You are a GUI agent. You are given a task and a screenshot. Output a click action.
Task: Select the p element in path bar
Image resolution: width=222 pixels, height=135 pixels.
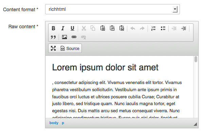pos(63,123)
